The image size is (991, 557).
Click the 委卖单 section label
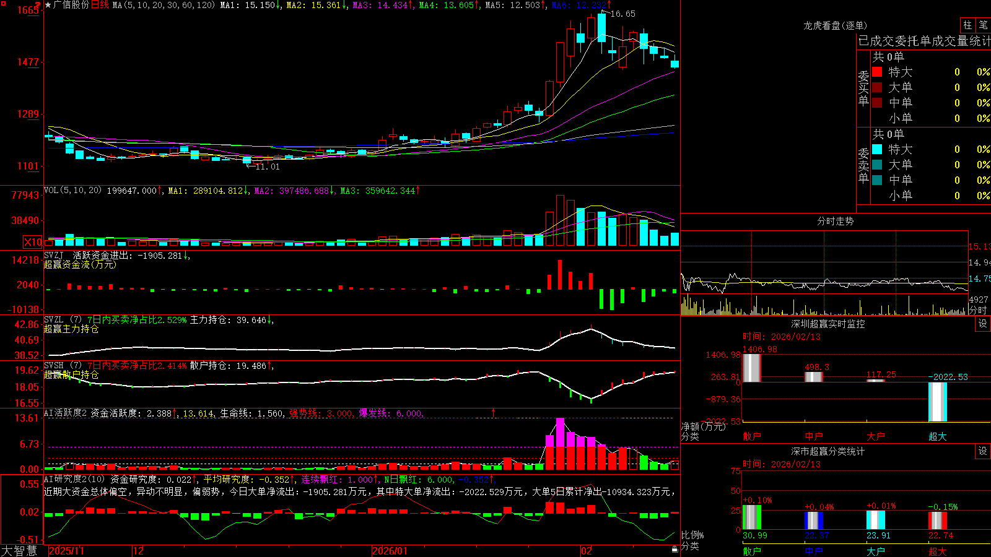(x=863, y=166)
